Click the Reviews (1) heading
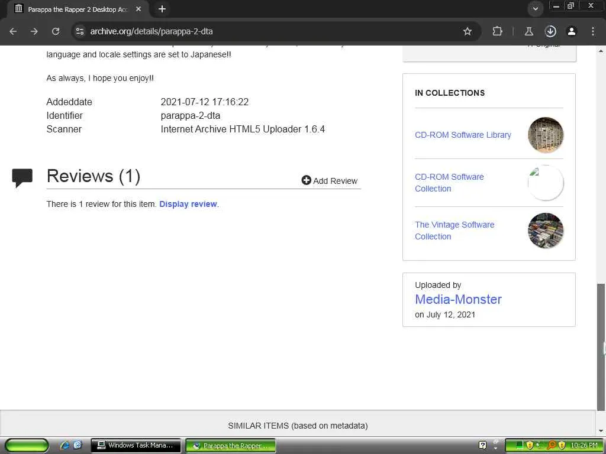 coord(93,176)
